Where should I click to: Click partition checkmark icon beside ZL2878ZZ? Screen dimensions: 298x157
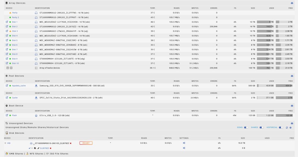click(30, 148)
